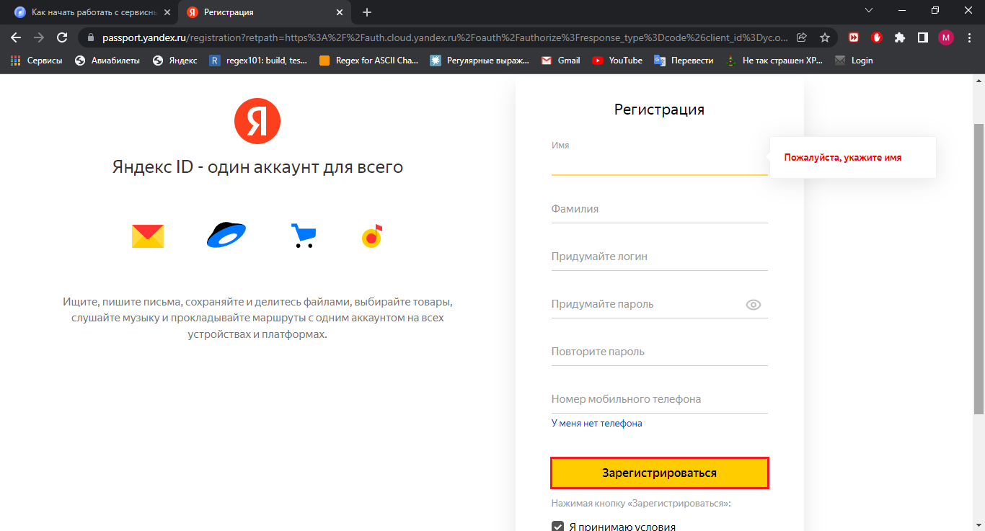Click the "У меня нет телефона" link

click(596, 424)
